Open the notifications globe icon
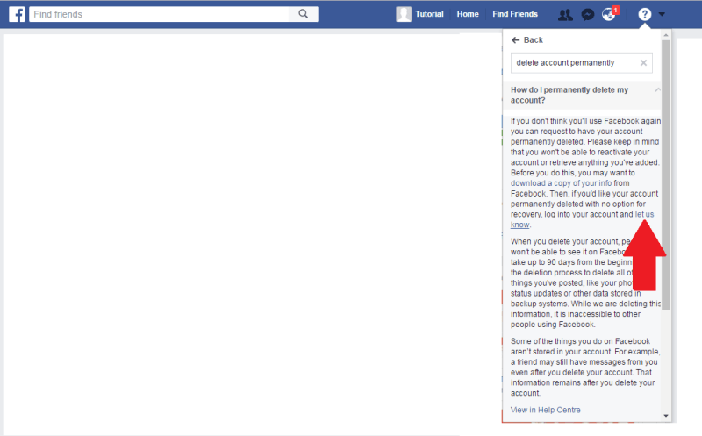The image size is (702, 436). [608, 15]
